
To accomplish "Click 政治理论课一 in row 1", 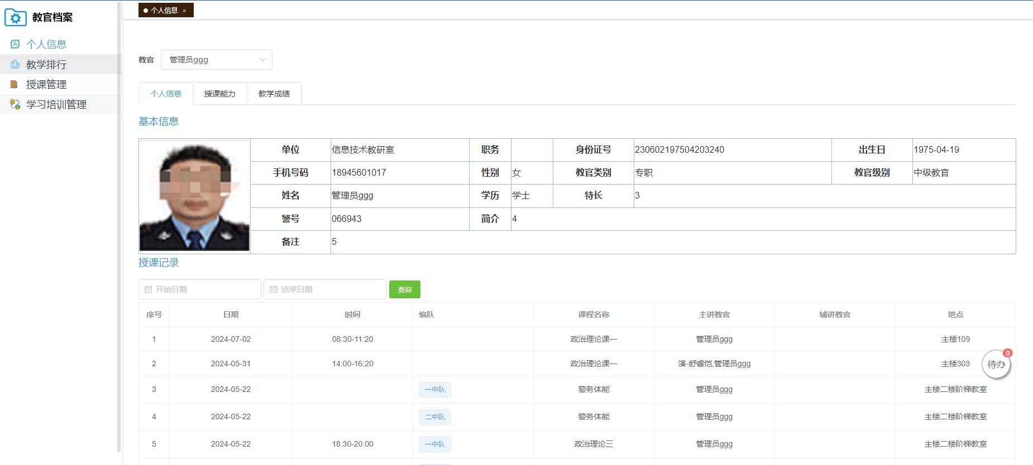I will pos(594,339).
